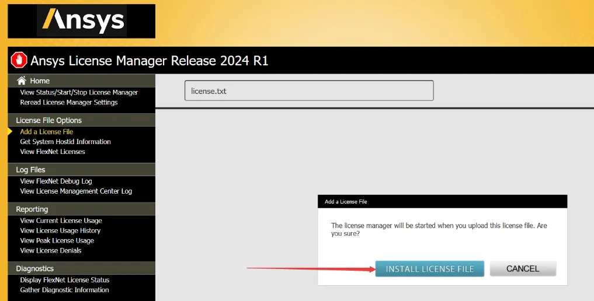The width and height of the screenshot is (594, 301).
Task: Click INSTALL LICENSE FILE button
Action: click(430, 269)
